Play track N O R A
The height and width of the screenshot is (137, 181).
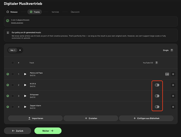[x=25, y=85]
